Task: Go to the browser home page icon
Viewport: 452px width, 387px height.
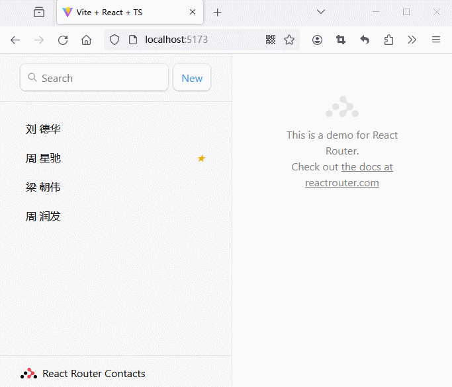Action: click(86, 40)
